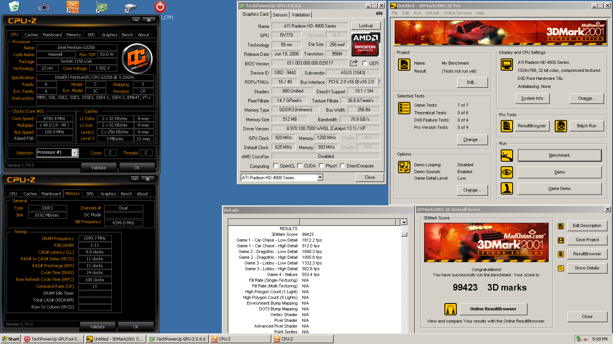
Task: Switch to TechPowerUp GPU-Z 0.8.6 taskbar item
Action: [x=178, y=339]
